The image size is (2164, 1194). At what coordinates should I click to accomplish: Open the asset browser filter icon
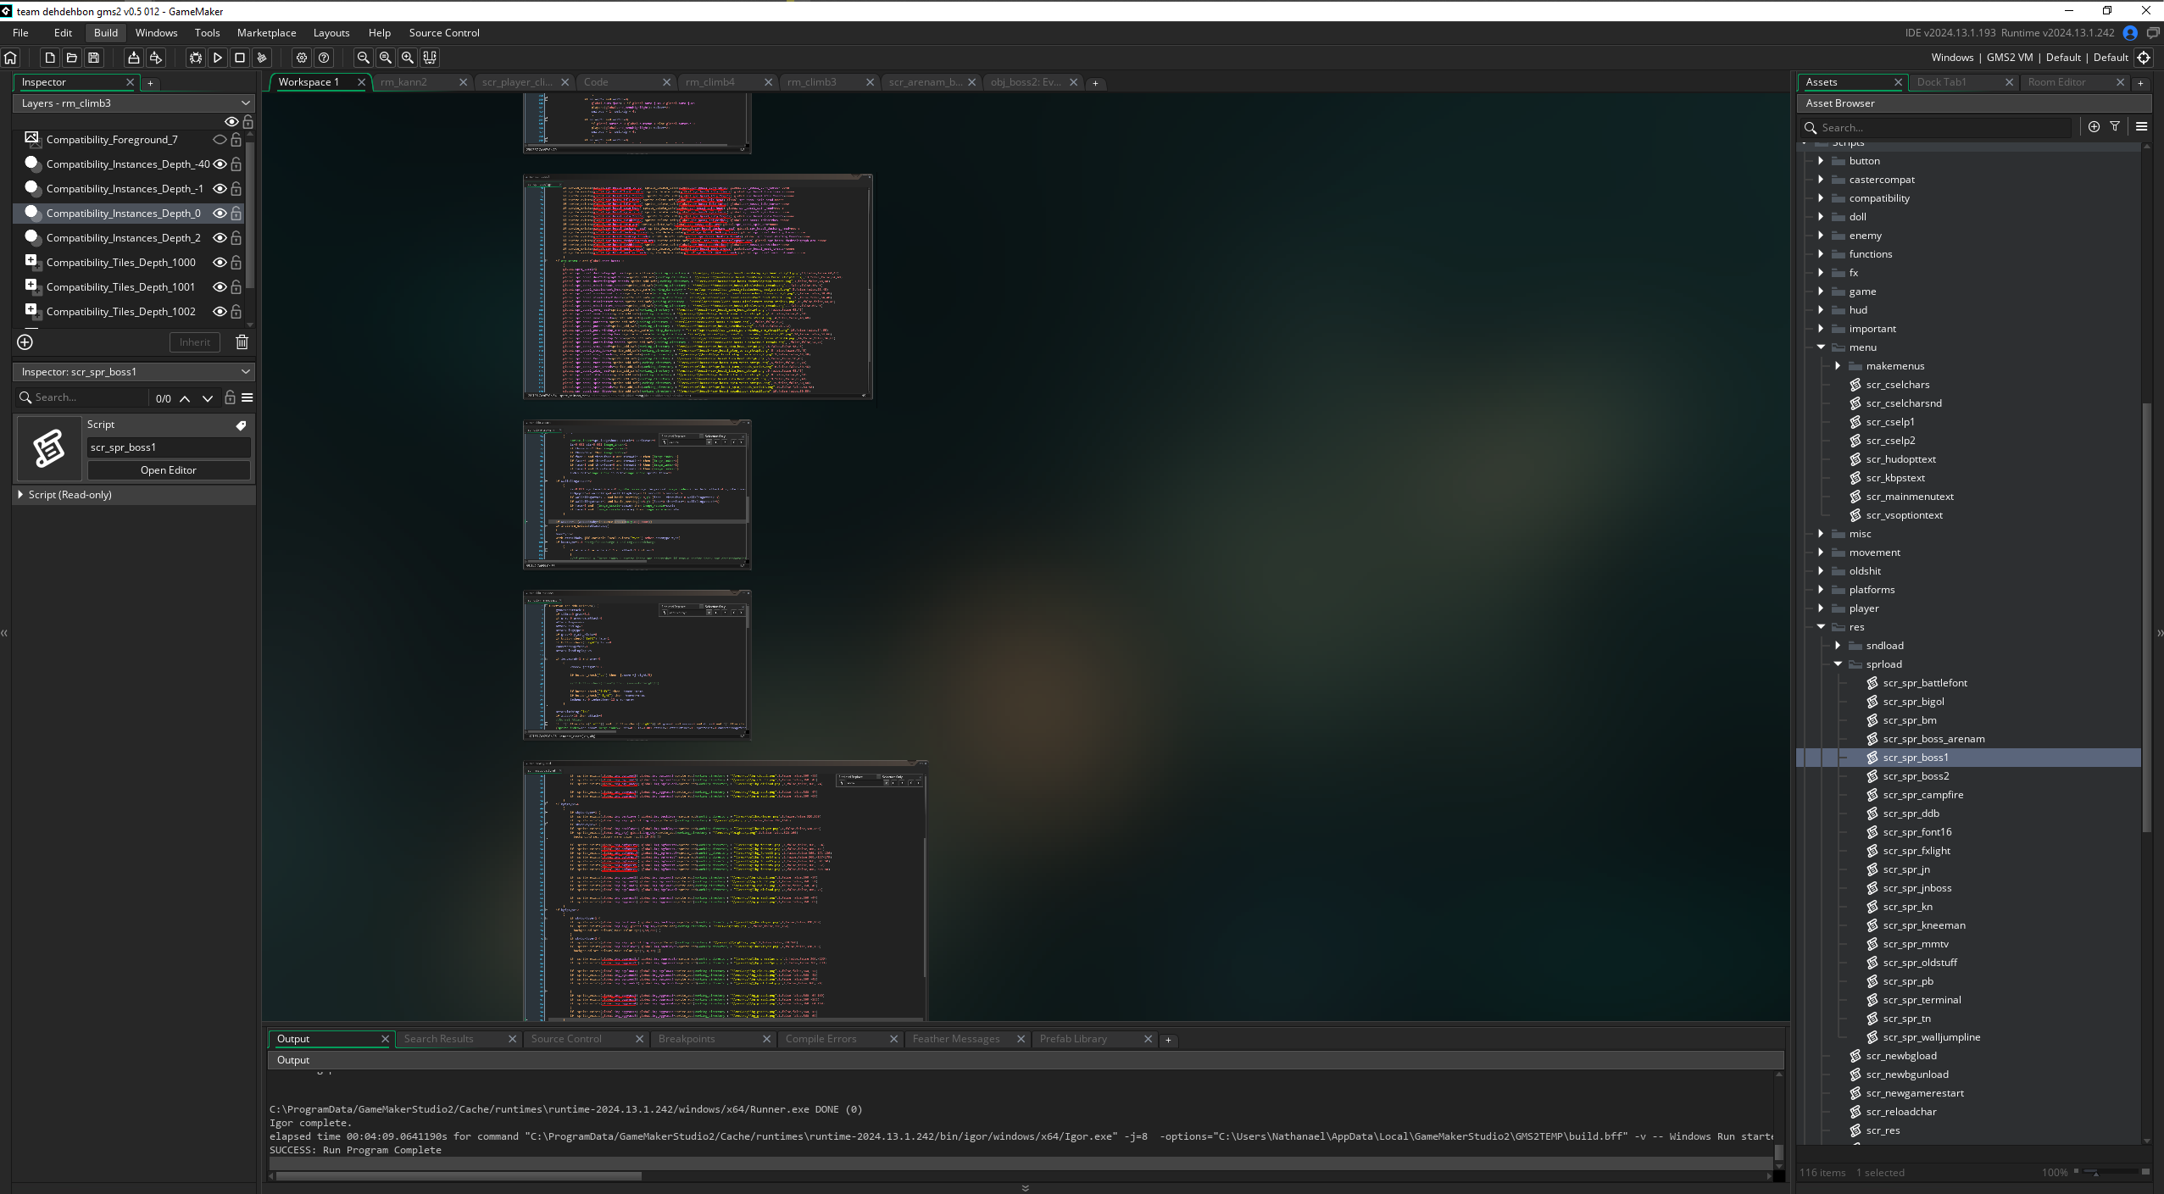2115,127
